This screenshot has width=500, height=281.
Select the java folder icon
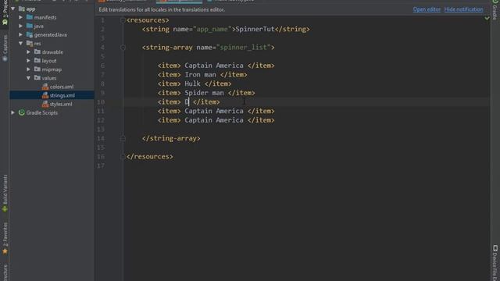coord(30,26)
